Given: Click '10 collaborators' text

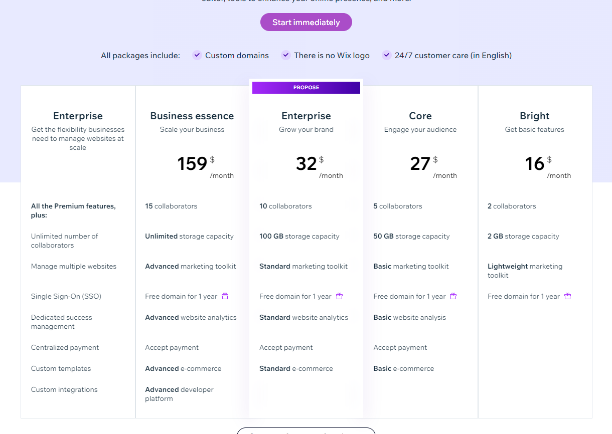Looking at the screenshot, I should tap(285, 206).
